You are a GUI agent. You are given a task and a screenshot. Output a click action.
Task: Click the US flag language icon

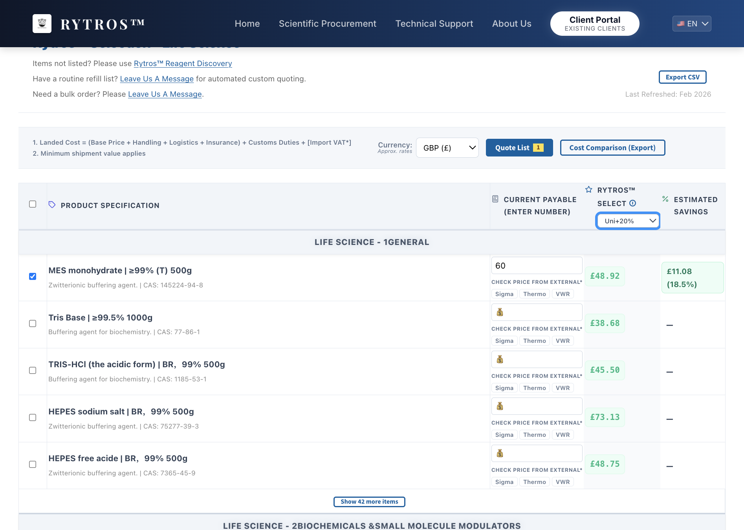pyautogui.click(x=681, y=24)
